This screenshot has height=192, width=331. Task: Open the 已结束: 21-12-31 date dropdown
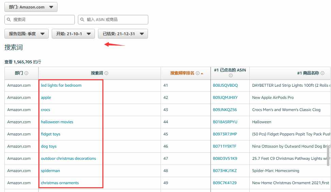point(123,34)
